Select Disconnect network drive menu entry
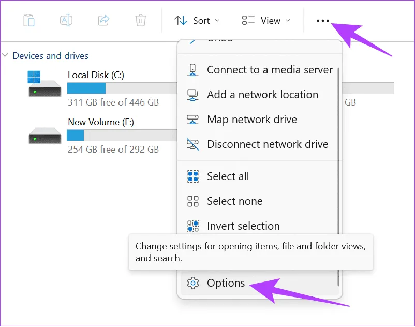The image size is (415, 327). coord(267,144)
